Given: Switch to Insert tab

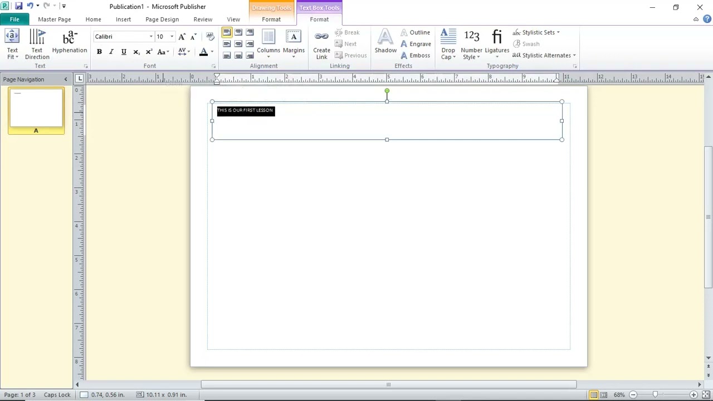Looking at the screenshot, I should tap(124, 19).
